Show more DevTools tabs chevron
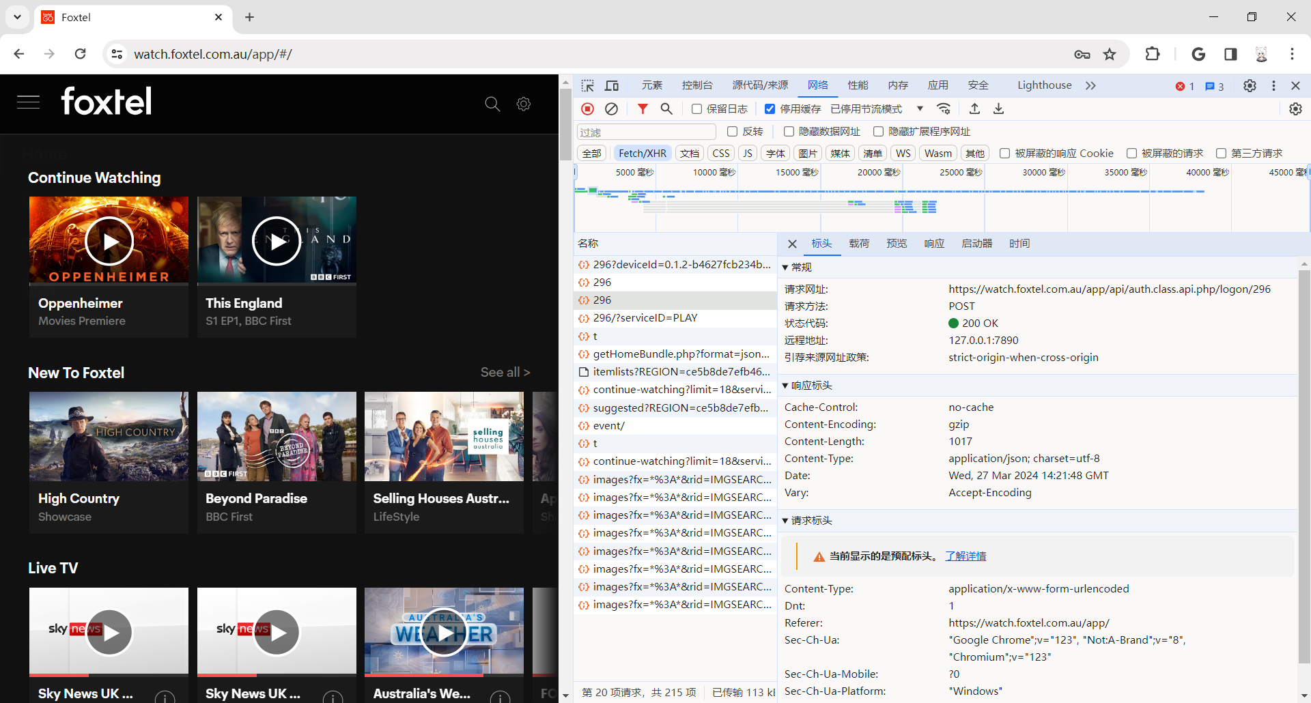This screenshot has width=1311, height=703. coord(1090,86)
